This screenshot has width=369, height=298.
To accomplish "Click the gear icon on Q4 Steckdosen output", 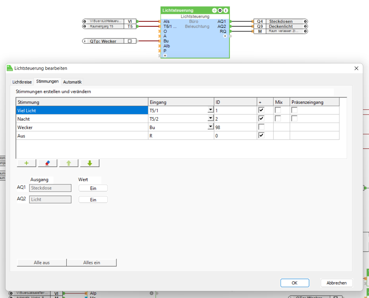I will point(305,21).
